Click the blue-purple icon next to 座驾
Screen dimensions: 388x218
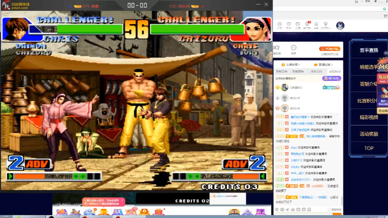247,212
